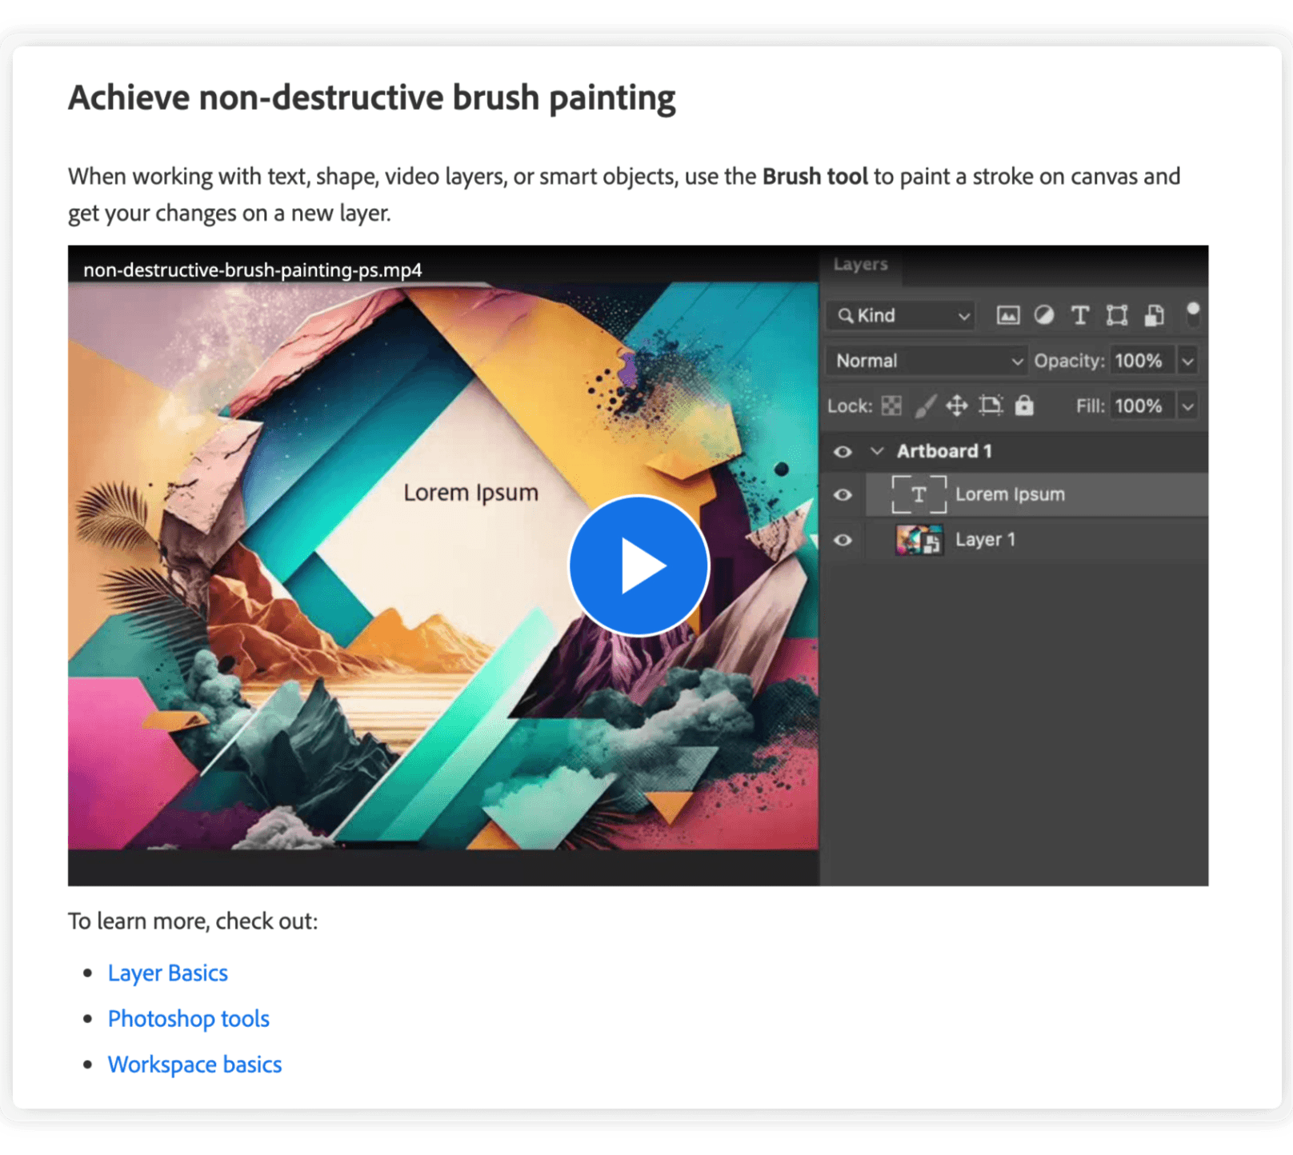
Task: Collapse the Artboard 1 group chevron
Action: 878,451
